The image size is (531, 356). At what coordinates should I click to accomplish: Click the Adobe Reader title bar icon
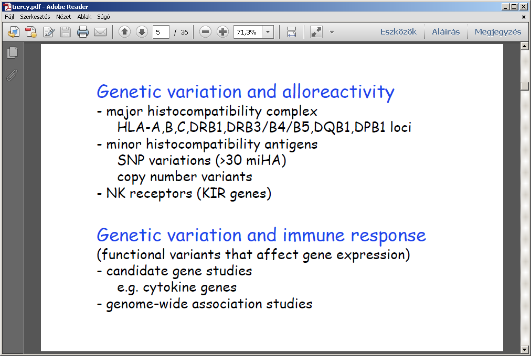7,7
